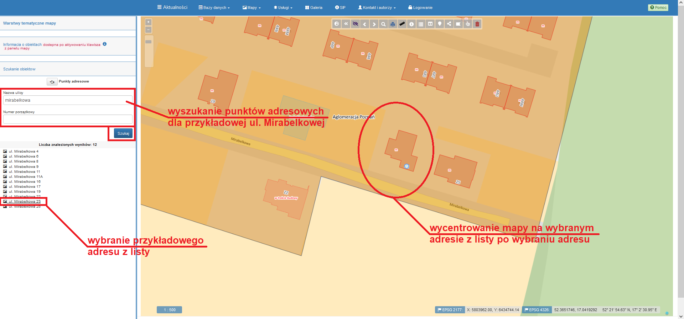Toggle the crossed-out eye visibility tool
Image resolution: width=684 pixels, height=319 pixels.
pos(355,24)
